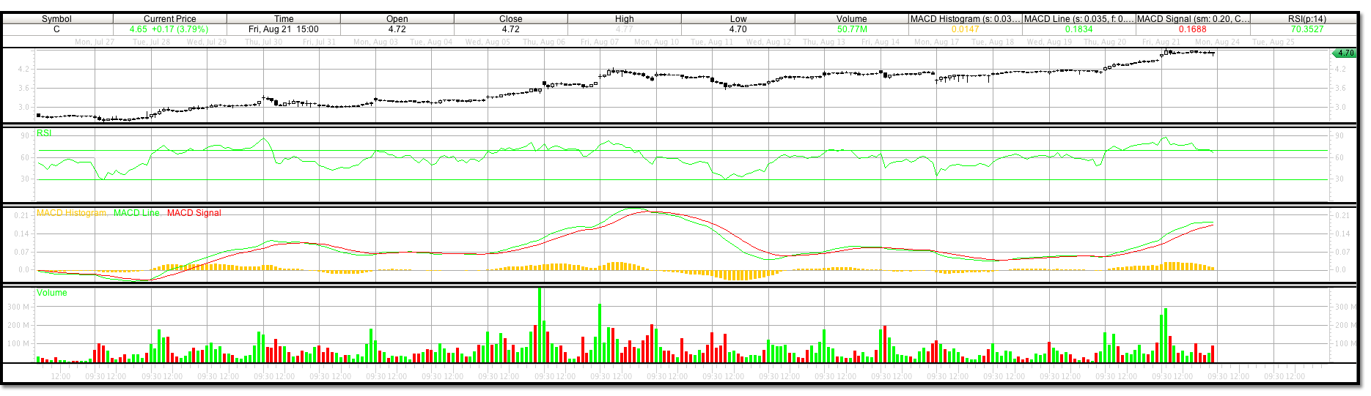1371x396 pixels.
Task: Click the Mon, Aug 10 date label
Action: [656, 42]
